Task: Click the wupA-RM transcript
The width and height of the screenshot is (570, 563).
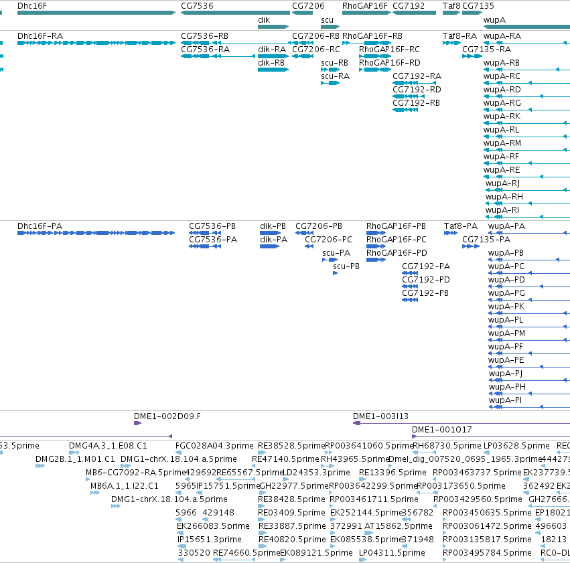Action: 526,150
